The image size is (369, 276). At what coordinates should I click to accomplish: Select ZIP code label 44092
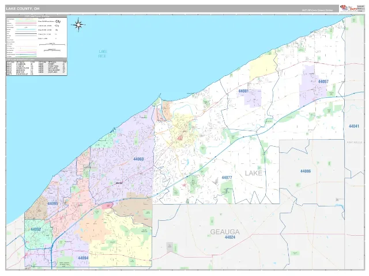click(36, 229)
